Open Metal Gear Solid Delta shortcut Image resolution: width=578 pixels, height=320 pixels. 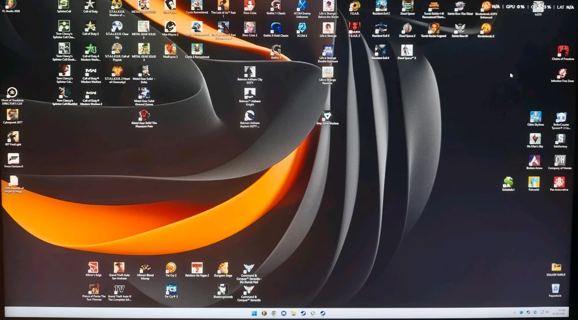click(144, 74)
